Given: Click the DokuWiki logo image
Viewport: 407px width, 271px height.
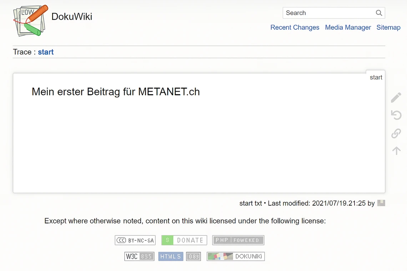Looking at the screenshot, I should [30, 20].
